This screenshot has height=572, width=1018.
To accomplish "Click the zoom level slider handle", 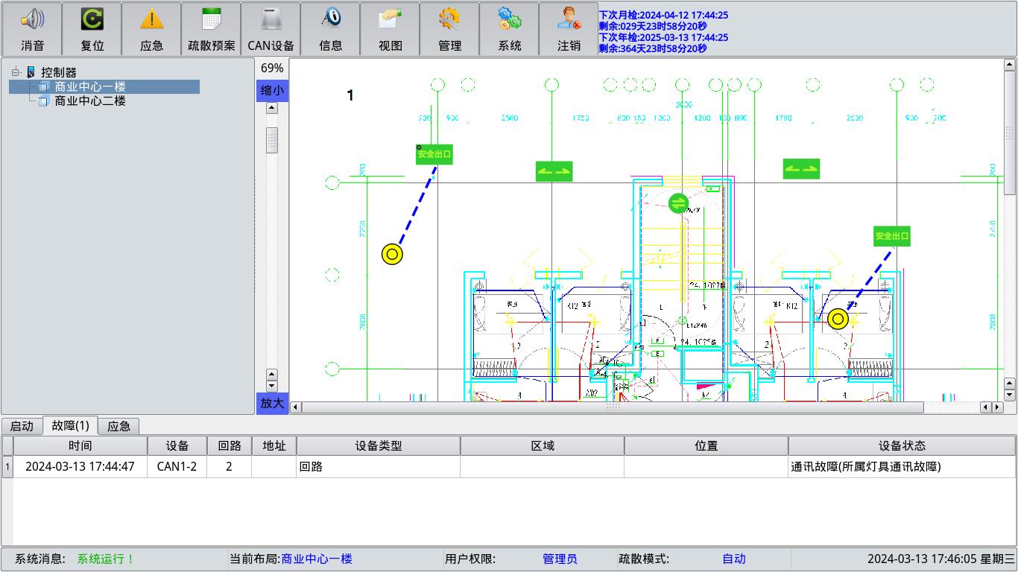I will coord(271,140).
